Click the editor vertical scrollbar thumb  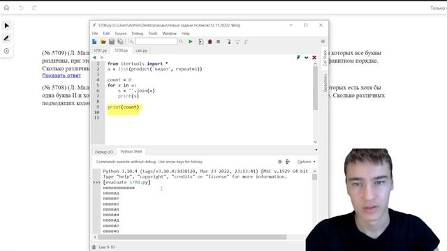click(315, 89)
